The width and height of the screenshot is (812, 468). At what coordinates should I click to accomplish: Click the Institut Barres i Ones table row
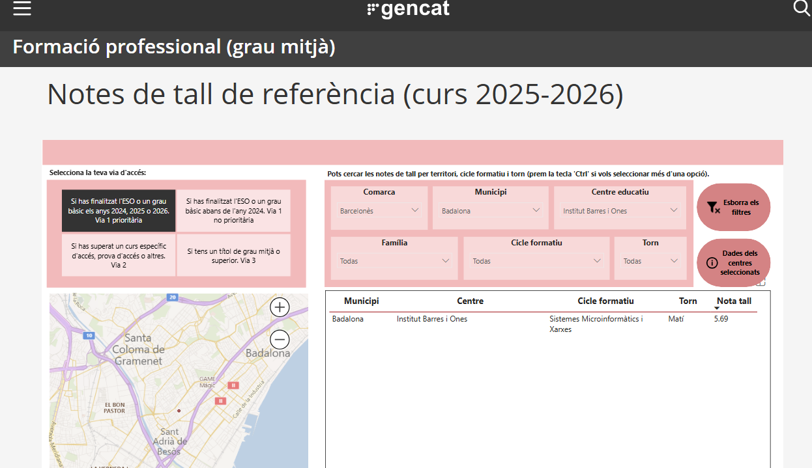click(x=431, y=319)
